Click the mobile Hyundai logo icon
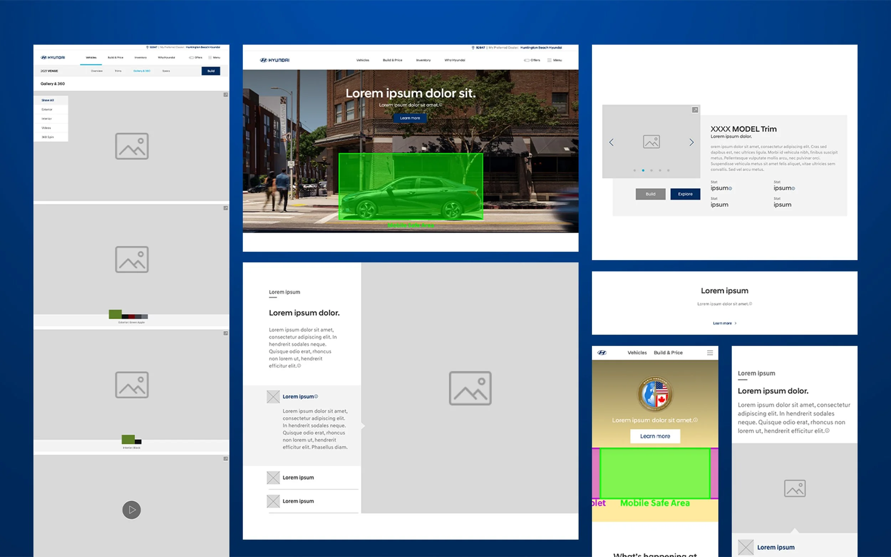Image resolution: width=891 pixels, height=557 pixels. tap(602, 352)
